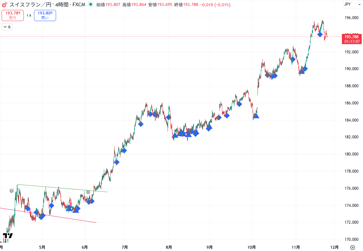The width and height of the screenshot is (363, 251).
Task: Open the chart settings gear icon
Action: click(352, 247)
